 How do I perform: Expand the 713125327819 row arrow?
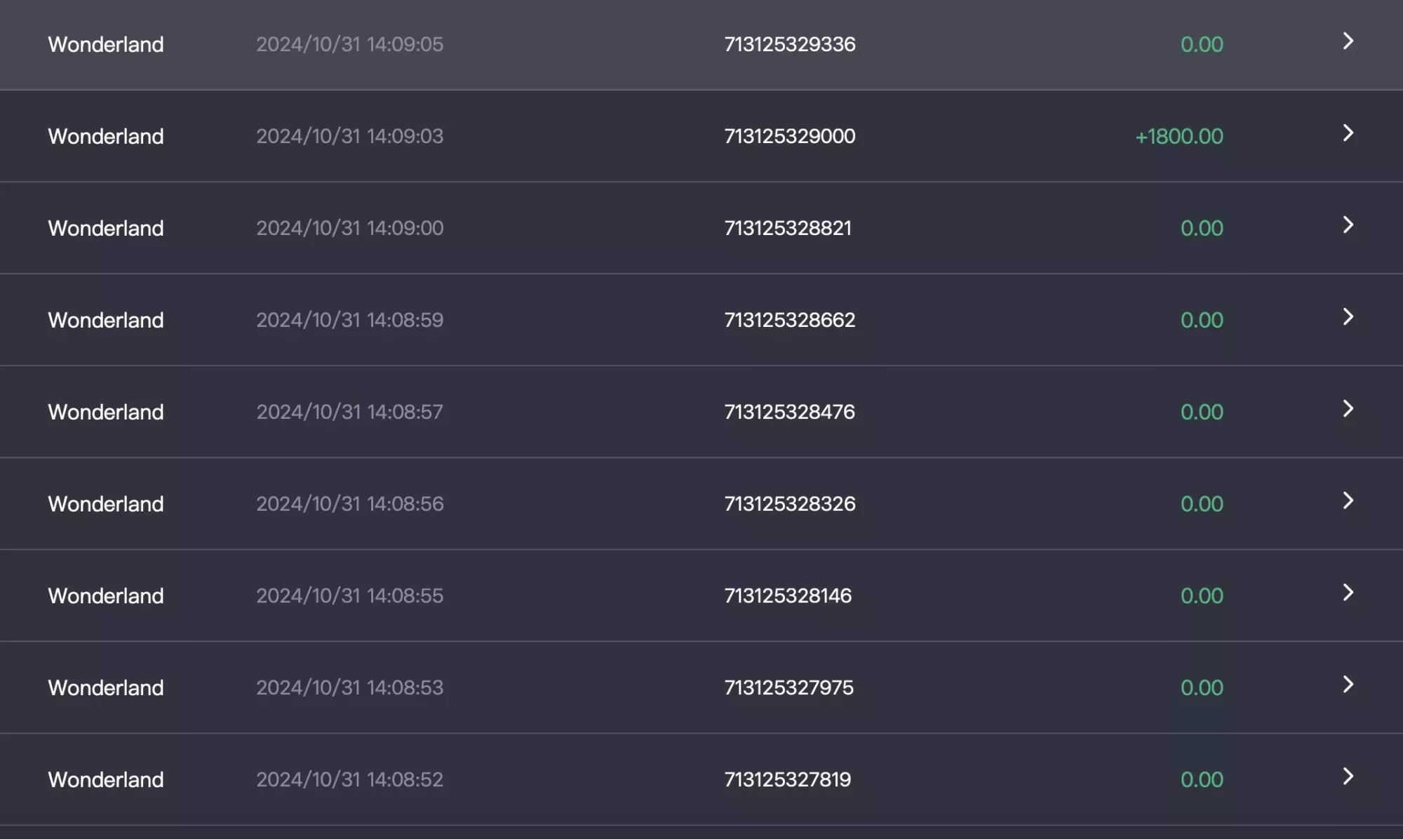tap(1348, 777)
